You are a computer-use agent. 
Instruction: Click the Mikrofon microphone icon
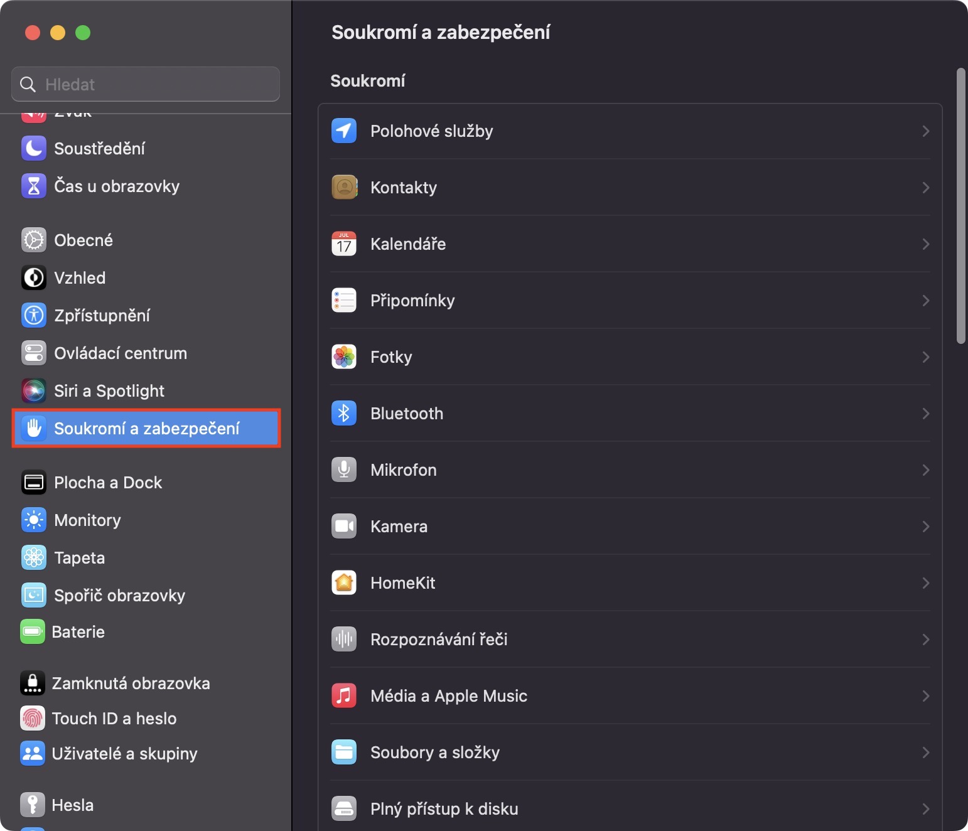click(343, 469)
